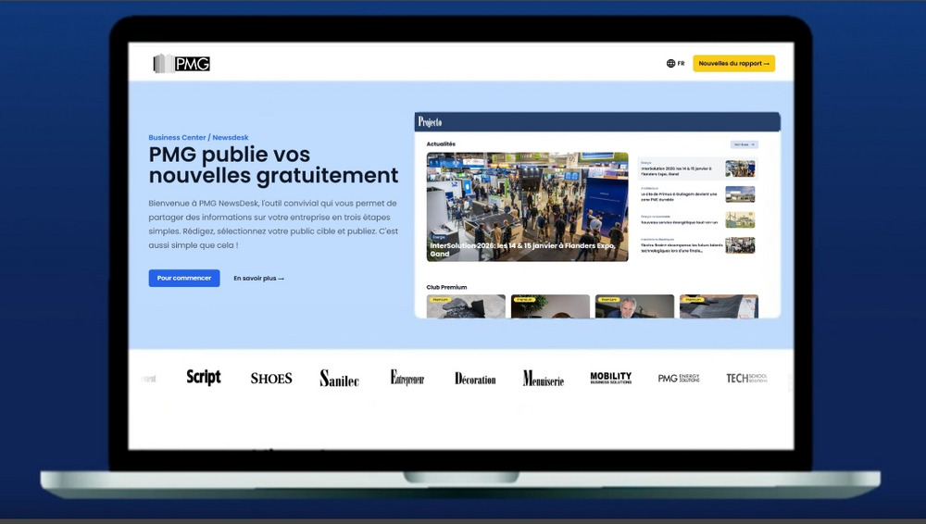Open the first Club Premium thumbnail
Image resolution: width=926 pixels, height=524 pixels.
pyautogui.click(x=466, y=306)
